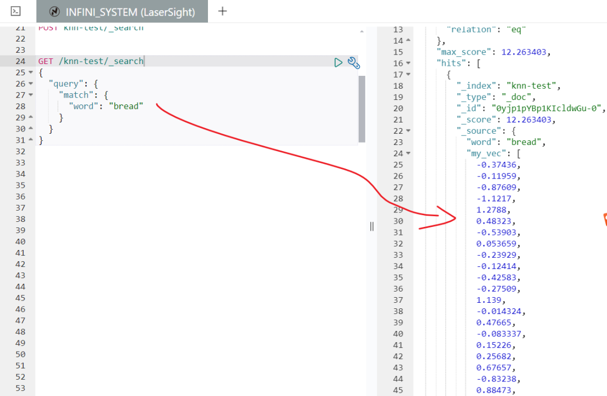Click vector value 1.2788
607x396 pixels.
pyautogui.click(x=491, y=210)
